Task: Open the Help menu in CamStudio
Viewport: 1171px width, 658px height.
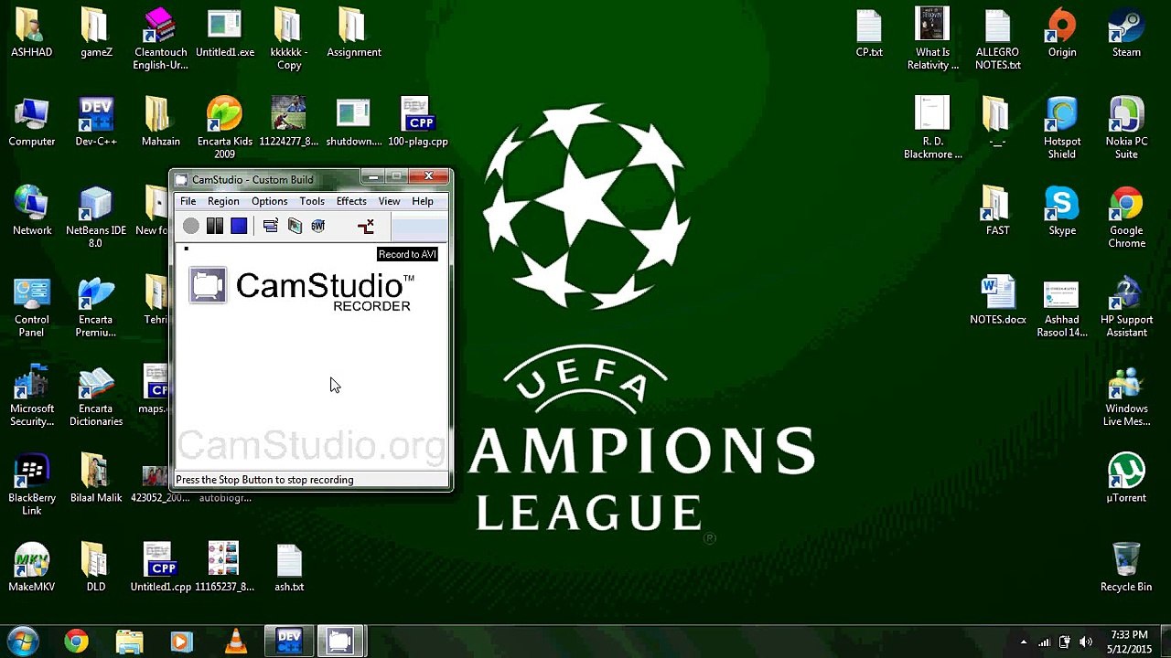Action: click(423, 201)
